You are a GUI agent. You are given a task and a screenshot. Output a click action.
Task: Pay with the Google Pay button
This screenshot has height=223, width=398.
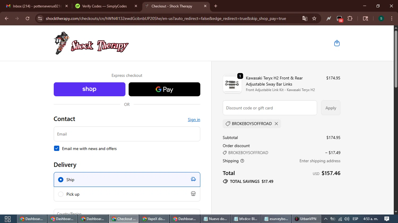coord(164,89)
